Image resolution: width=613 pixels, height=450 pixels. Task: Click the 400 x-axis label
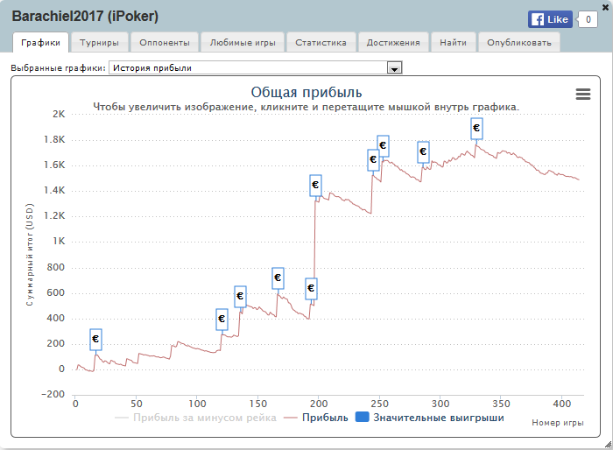[562, 404]
